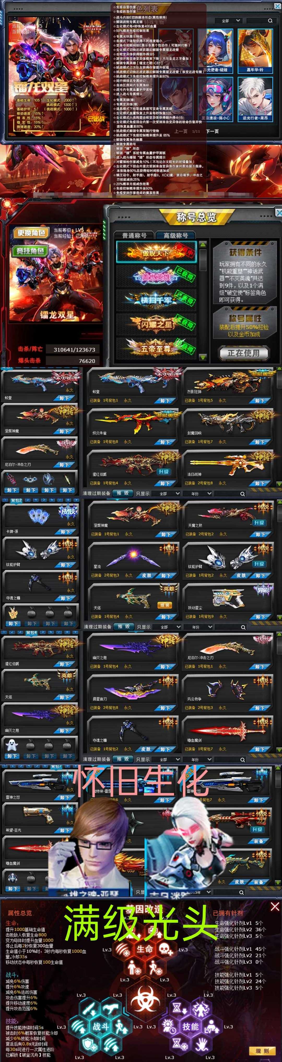Click the 竞技角色 button
282x1062 pixels.
pos(31,251)
